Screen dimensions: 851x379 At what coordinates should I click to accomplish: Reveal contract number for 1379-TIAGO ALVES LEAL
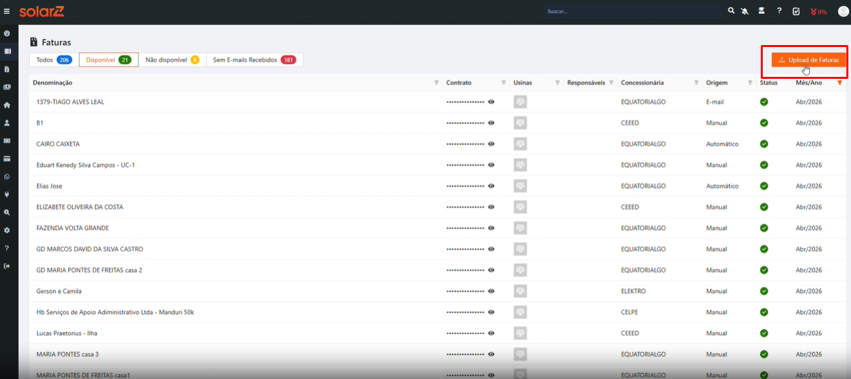pyautogui.click(x=491, y=102)
